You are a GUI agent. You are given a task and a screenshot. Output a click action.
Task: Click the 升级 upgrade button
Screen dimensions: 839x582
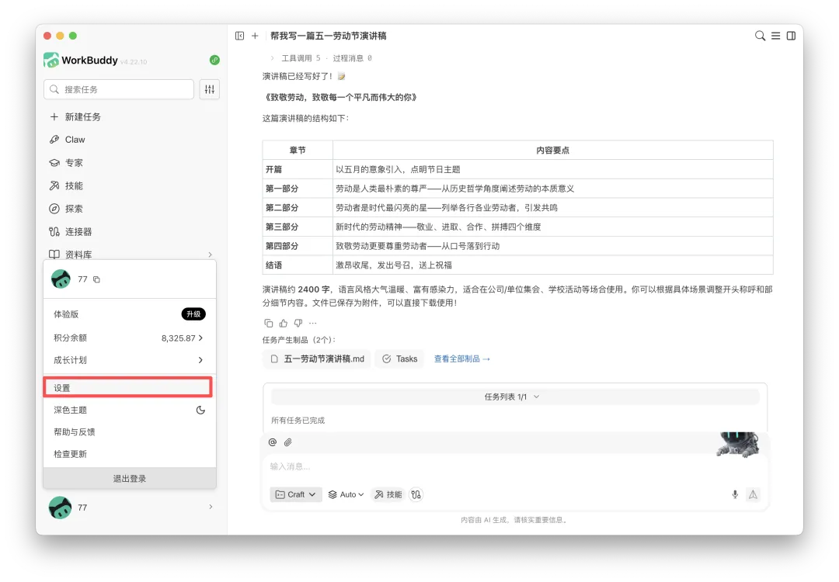193,314
